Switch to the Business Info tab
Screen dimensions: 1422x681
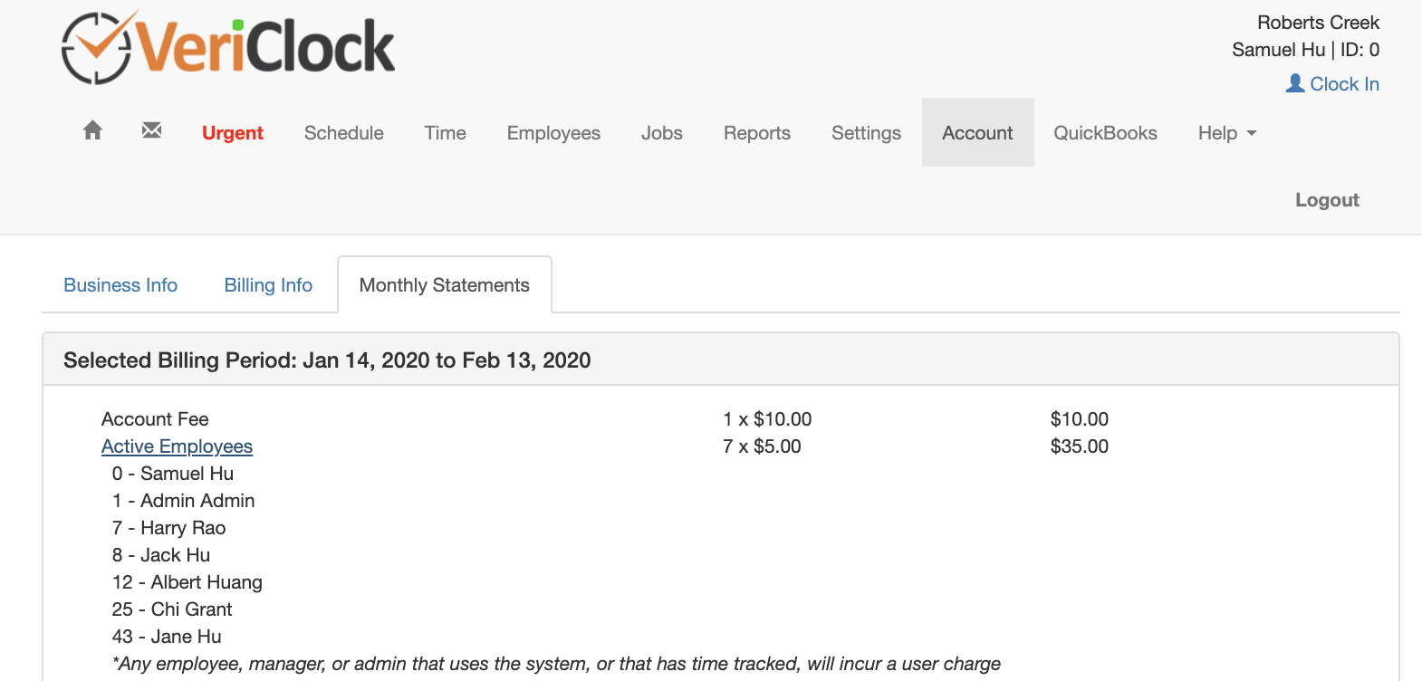pos(120,285)
